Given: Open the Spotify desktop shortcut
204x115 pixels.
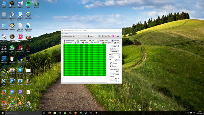Looking at the screenshot, I should (x=28, y=4).
